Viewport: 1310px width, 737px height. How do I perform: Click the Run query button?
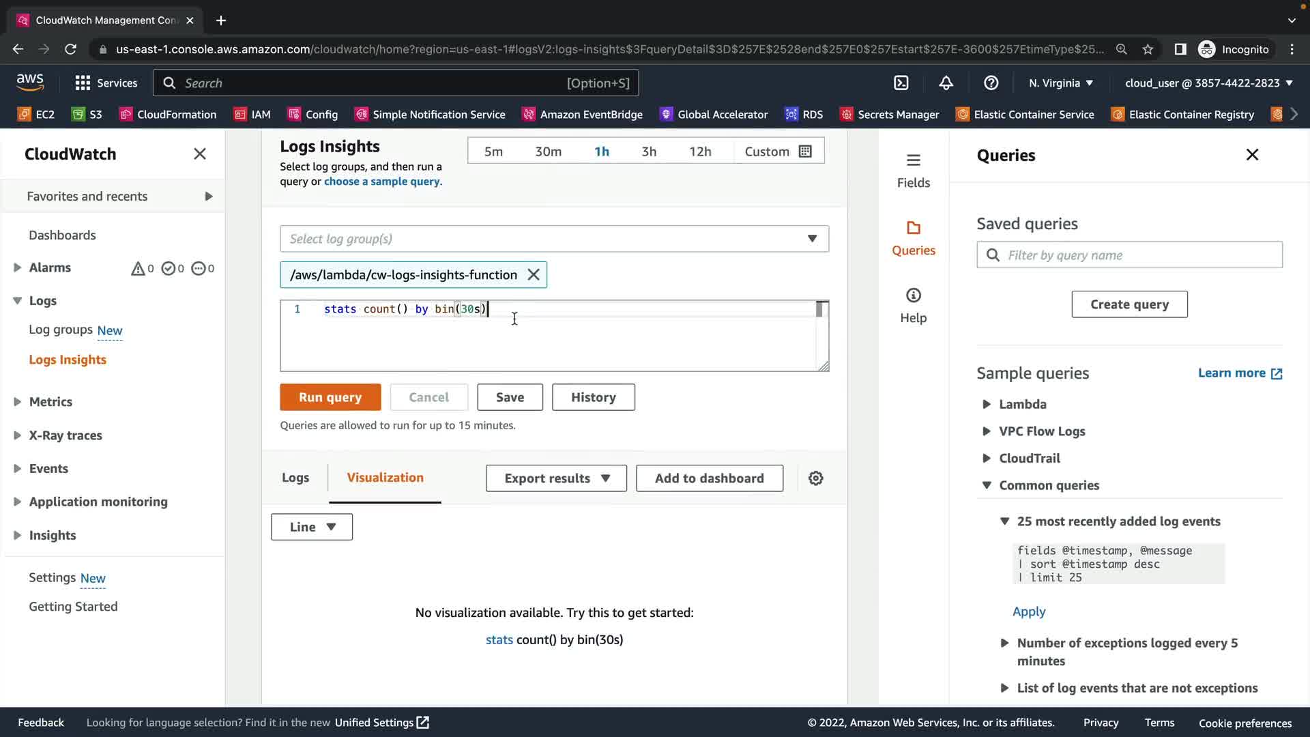click(x=330, y=397)
